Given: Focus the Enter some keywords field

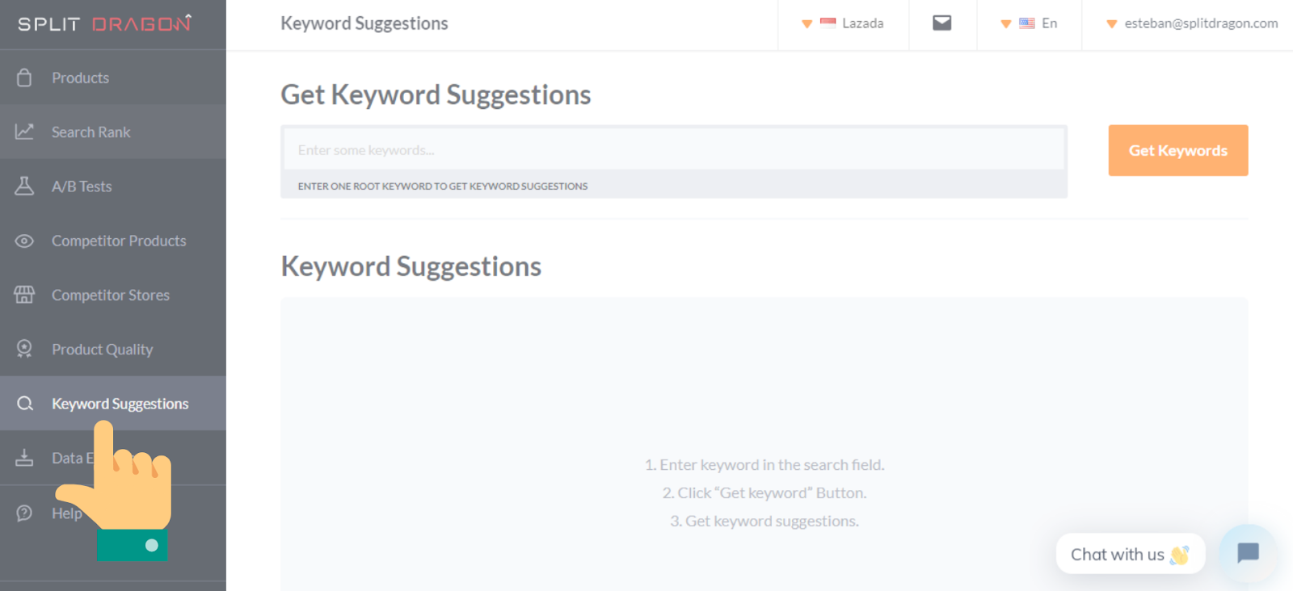Looking at the screenshot, I should pos(673,150).
